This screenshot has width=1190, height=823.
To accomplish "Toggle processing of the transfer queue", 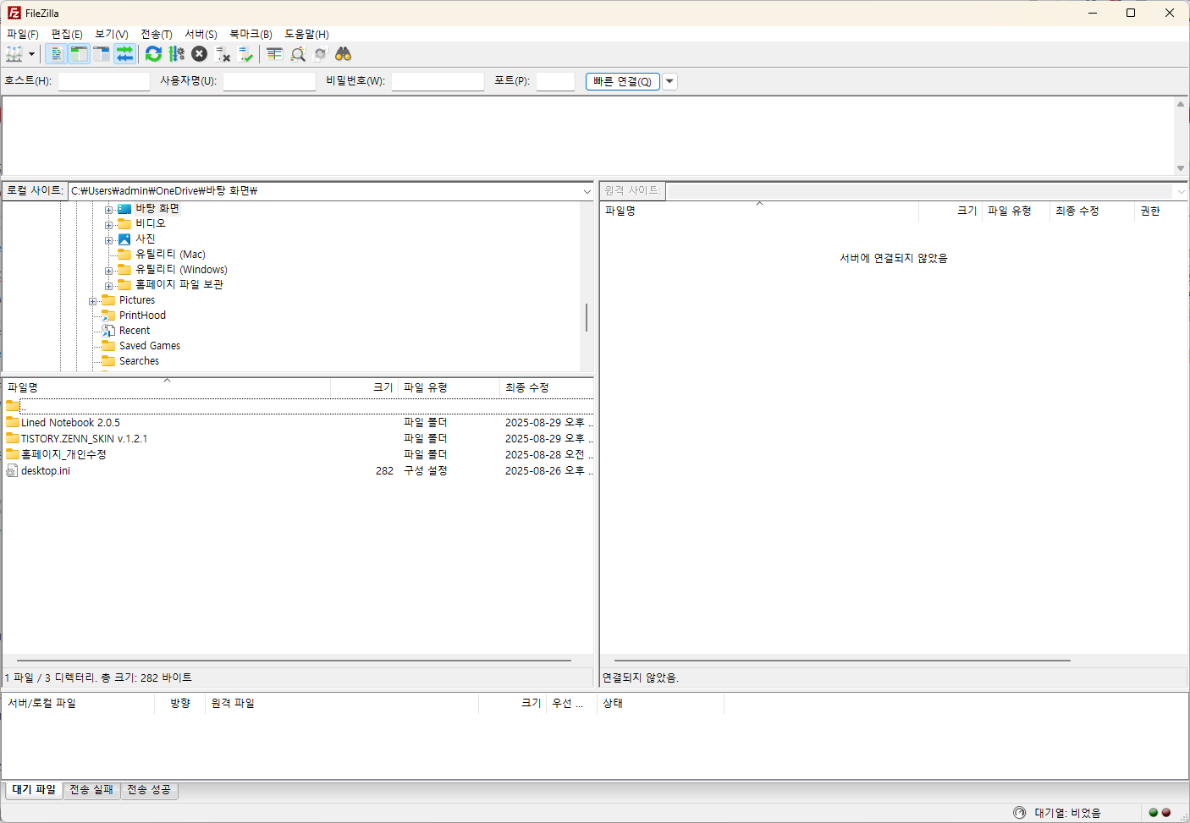I will (x=176, y=54).
